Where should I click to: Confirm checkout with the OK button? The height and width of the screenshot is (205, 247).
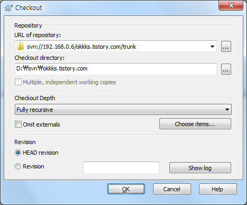click(126, 189)
